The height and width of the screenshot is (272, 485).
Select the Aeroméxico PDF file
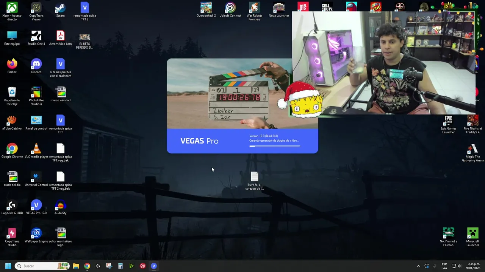tap(60, 38)
